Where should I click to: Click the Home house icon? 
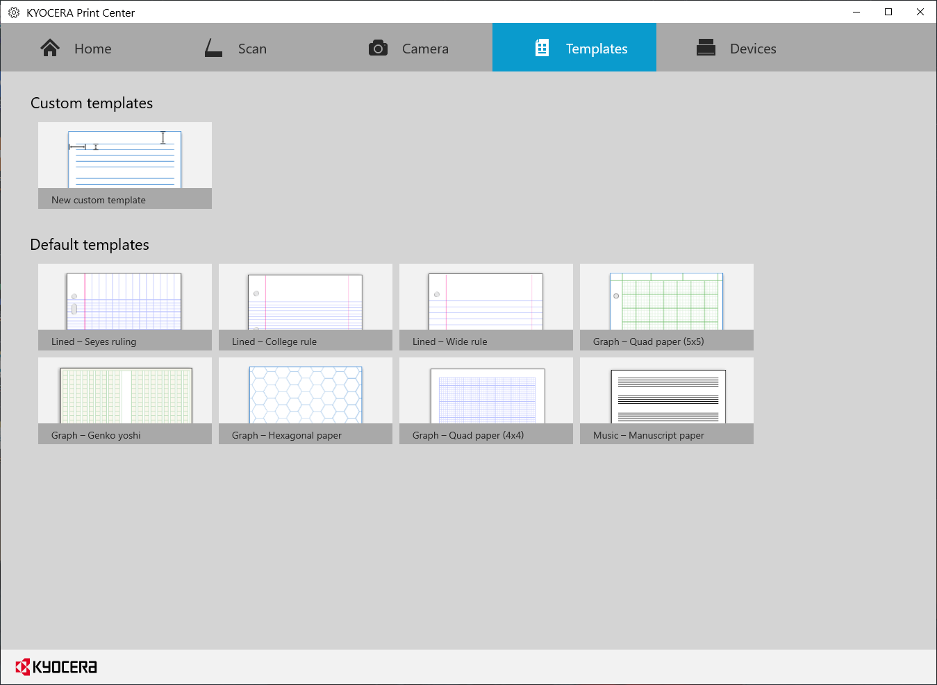[x=50, y=48]
